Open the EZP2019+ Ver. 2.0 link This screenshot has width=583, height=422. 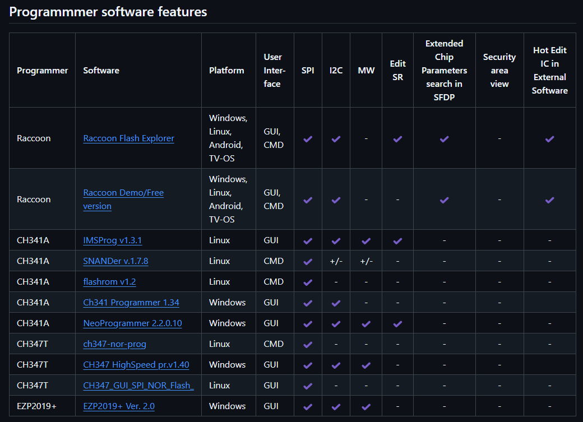(119, 406)
